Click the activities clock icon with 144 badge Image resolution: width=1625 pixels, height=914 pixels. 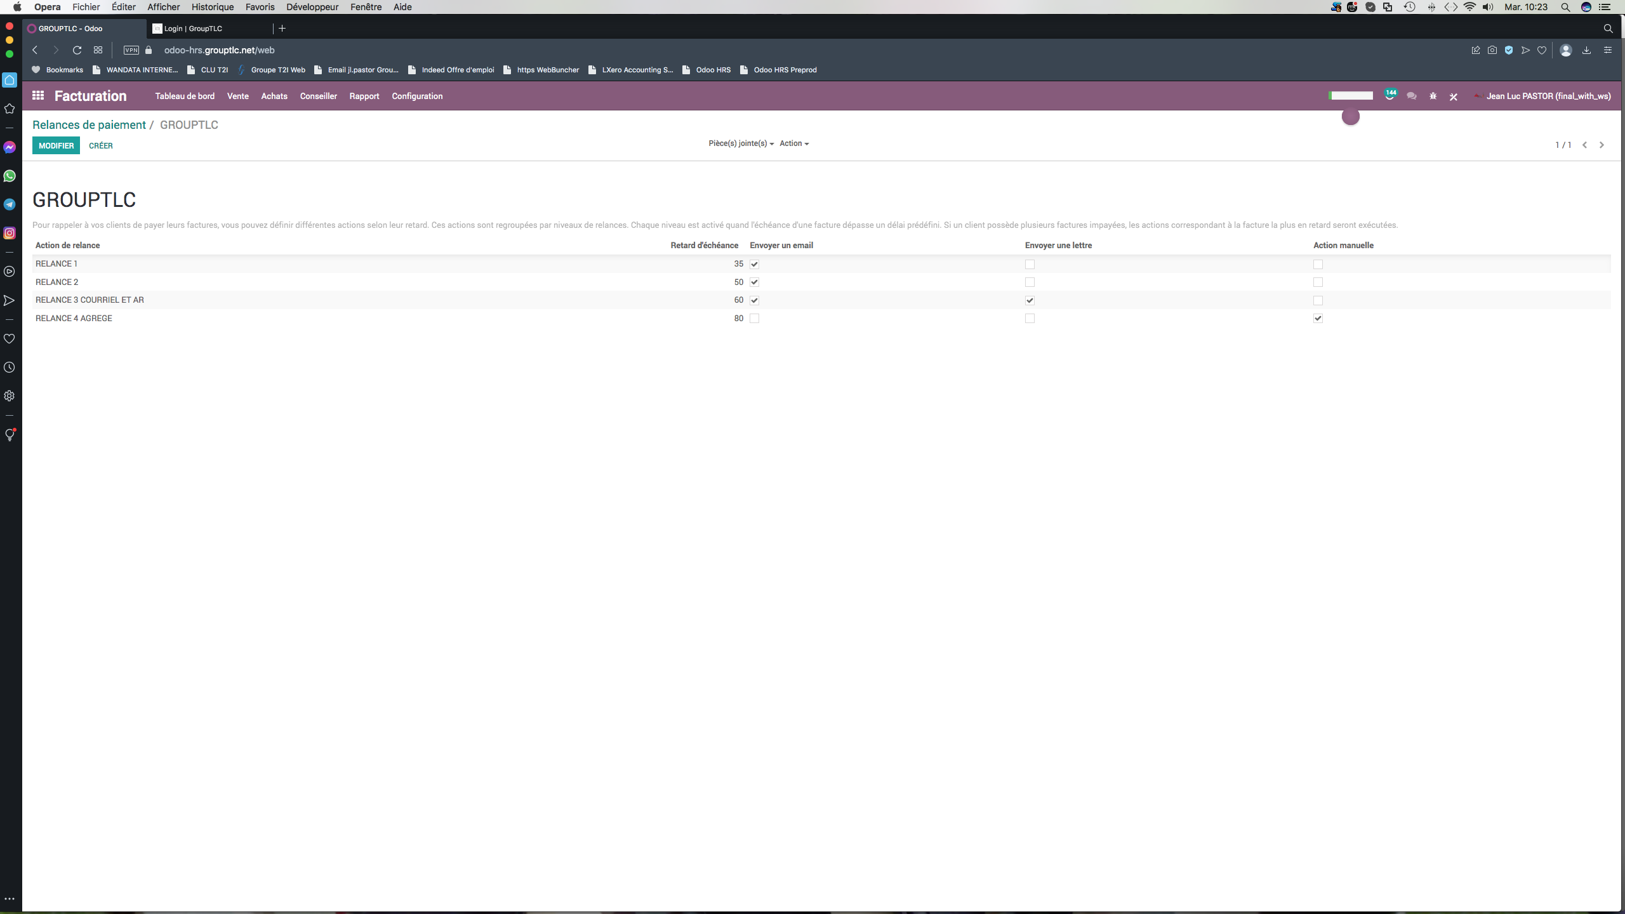(1390, 96)
